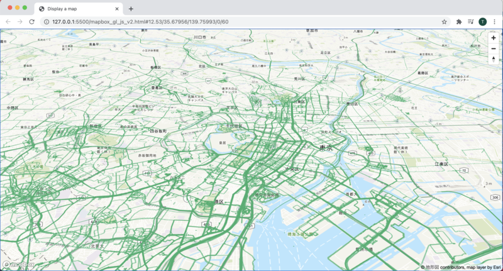Click the route 10 road shield
Viewport: 503px width, 271px height.
464,170
